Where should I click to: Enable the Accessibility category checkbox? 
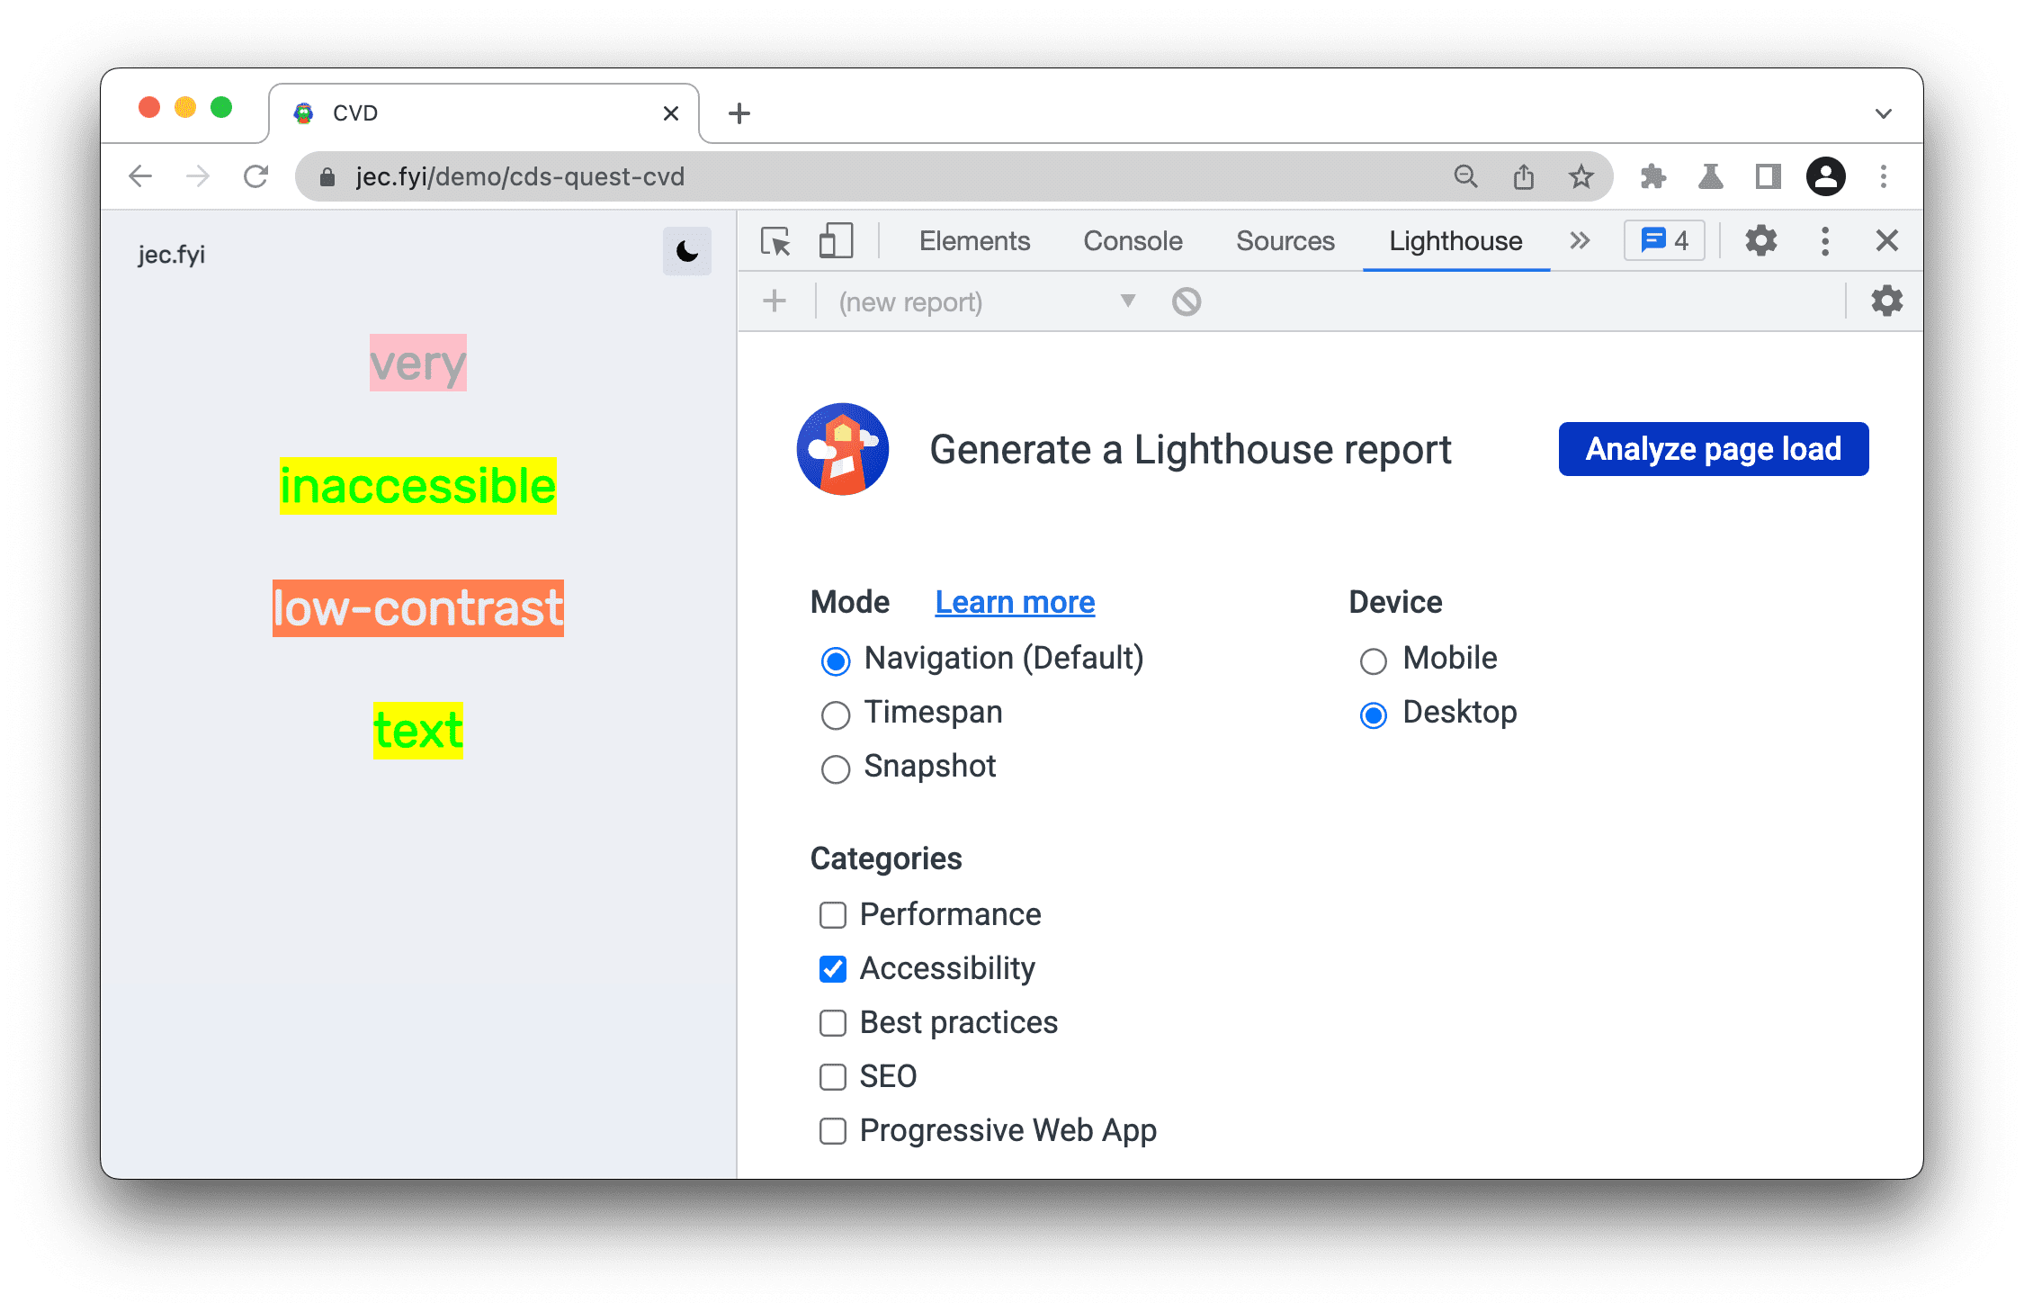tap(830, 968)
